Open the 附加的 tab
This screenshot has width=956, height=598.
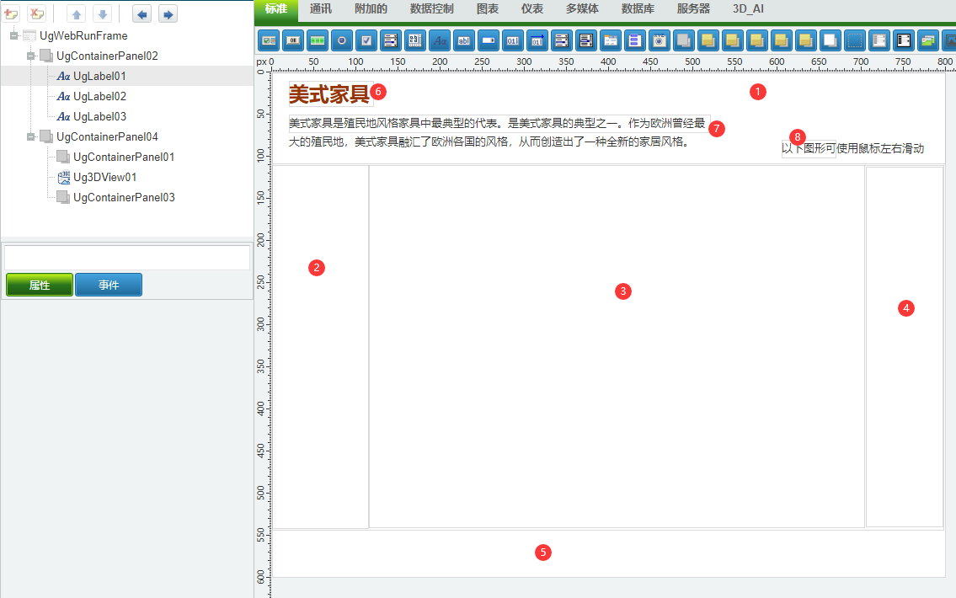point(371,9)
